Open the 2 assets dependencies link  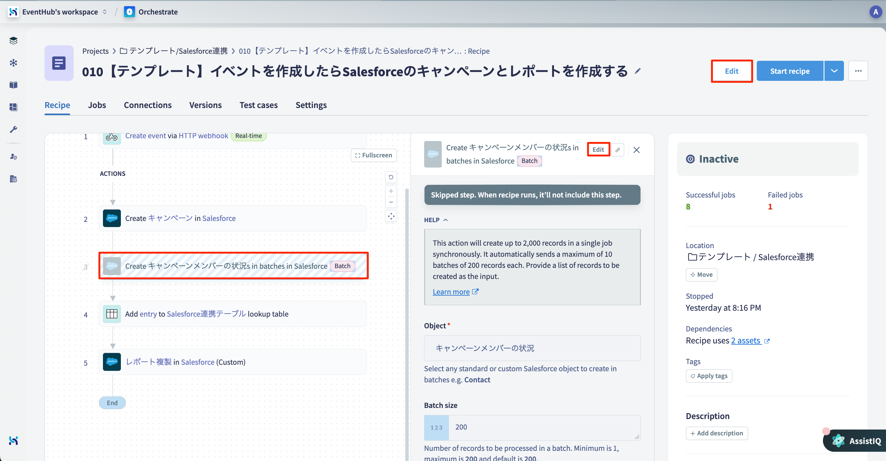[x=750, y=341]
